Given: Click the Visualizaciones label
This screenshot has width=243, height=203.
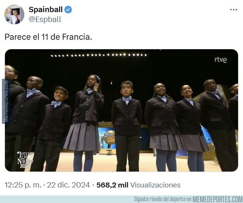Looking at the screenshot, I should 155,185.
